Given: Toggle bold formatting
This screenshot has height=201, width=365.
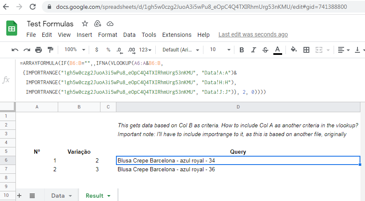Looking at the screenshot, I should [242, 50].
